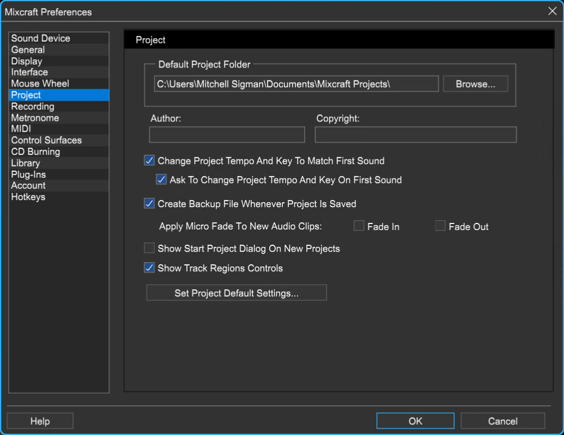Uncheck Show Track Regions Controls
This screenshot has height=435, width=564.
149,268
